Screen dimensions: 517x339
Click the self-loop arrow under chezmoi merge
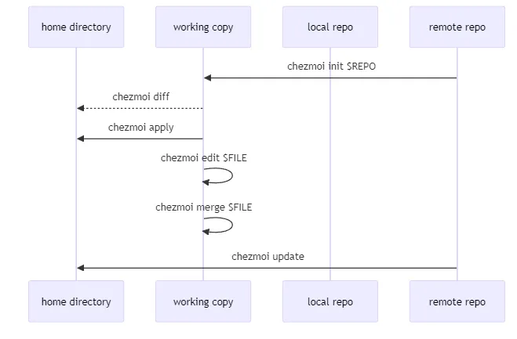point(231,225)
